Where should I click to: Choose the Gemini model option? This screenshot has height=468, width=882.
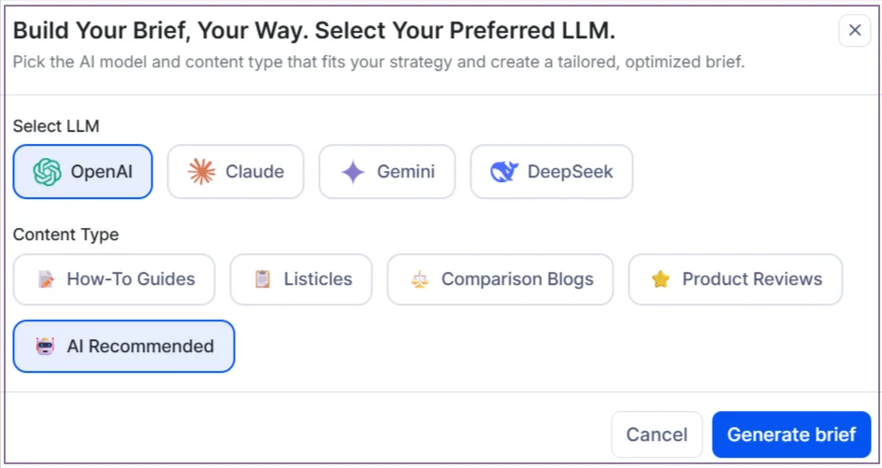pos(387,172)
